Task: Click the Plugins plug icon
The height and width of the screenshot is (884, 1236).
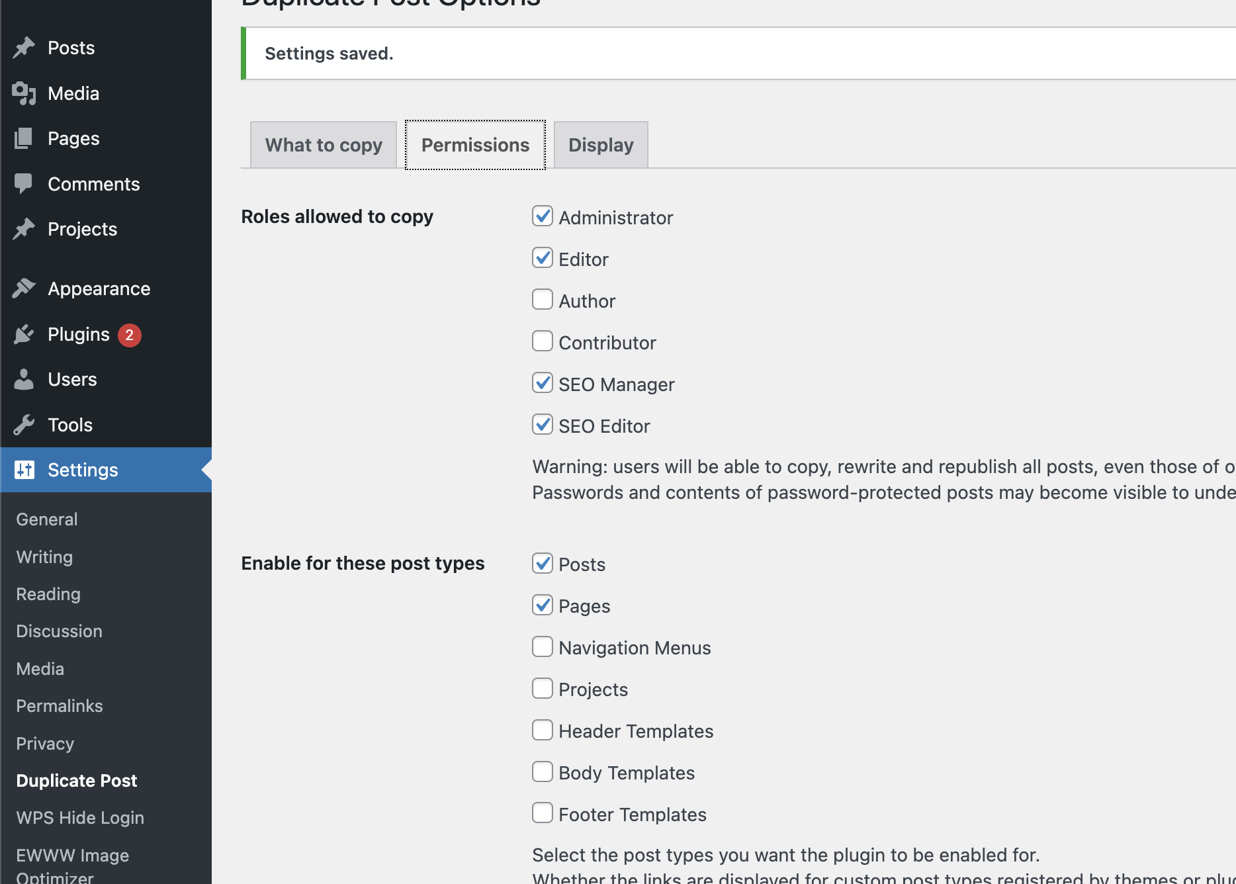Action: 24,334
